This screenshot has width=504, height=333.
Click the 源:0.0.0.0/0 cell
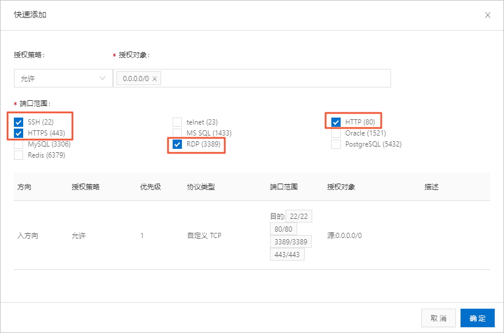click(344, 236)
